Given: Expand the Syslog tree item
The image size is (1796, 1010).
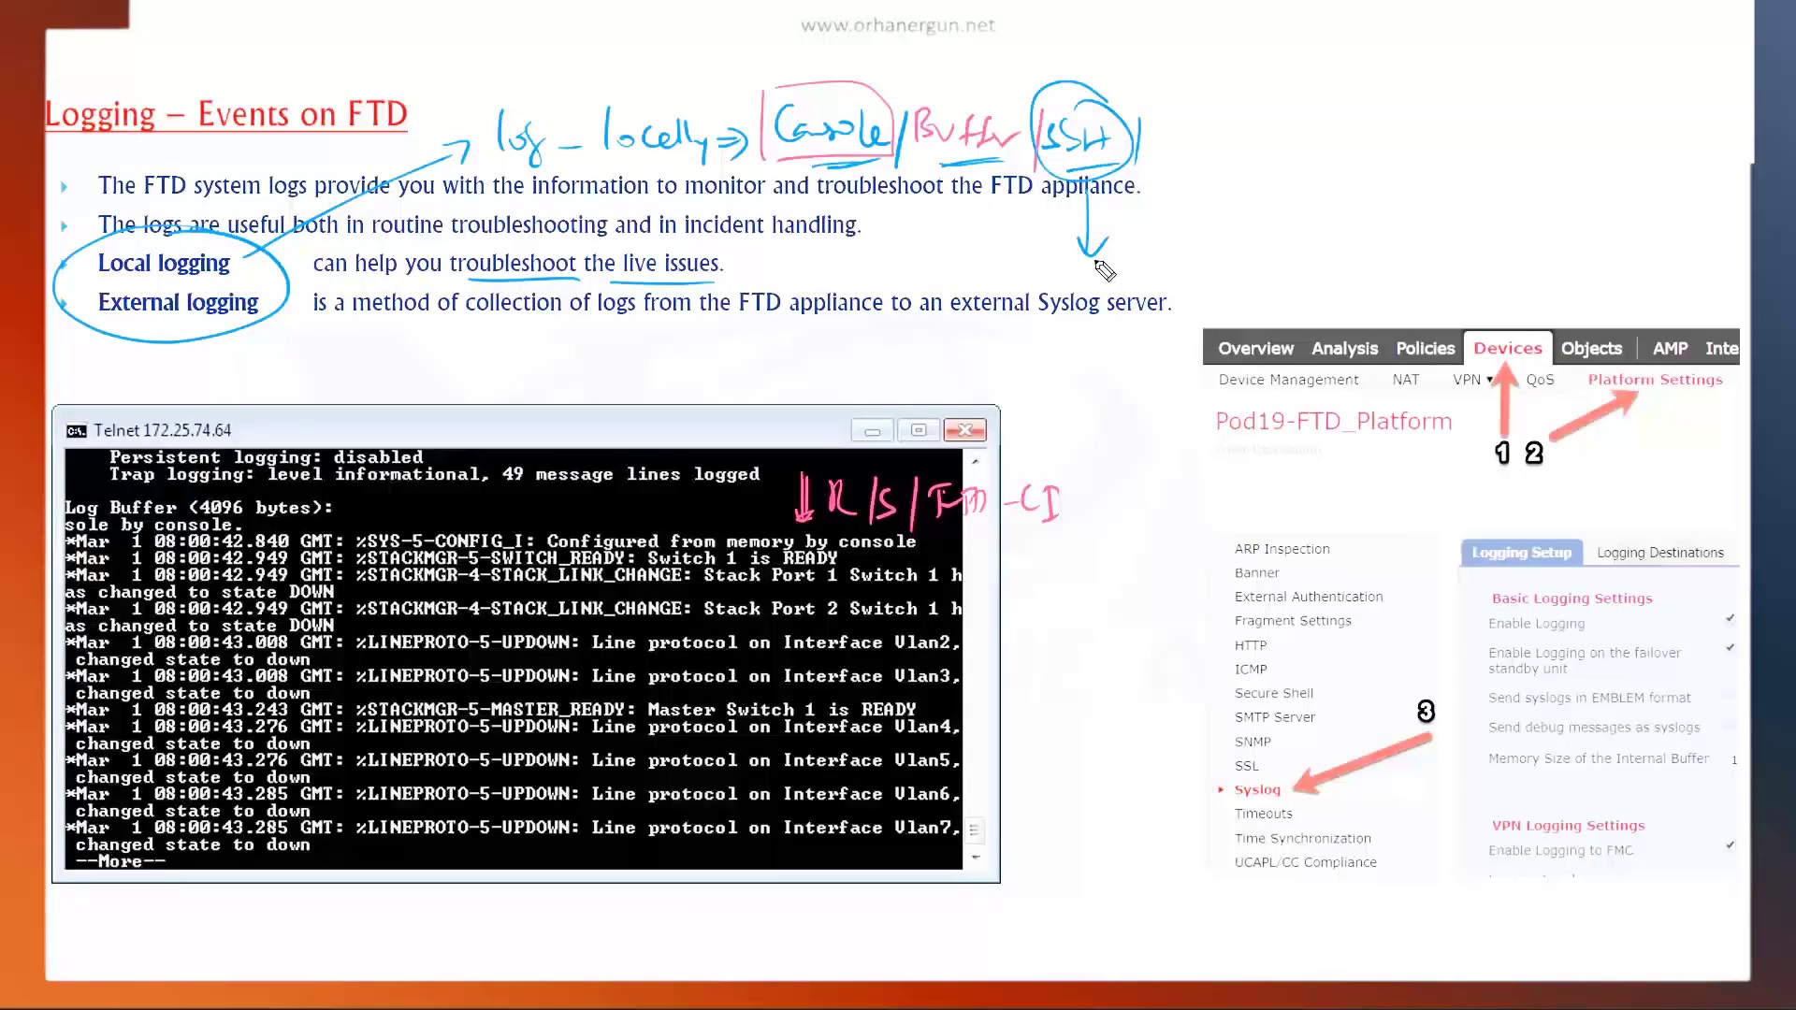Looking at the screenshot, I should 1223,789.
